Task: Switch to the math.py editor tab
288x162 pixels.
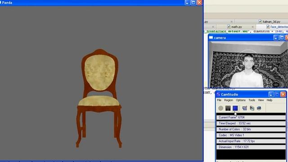Action: [236, 27]
